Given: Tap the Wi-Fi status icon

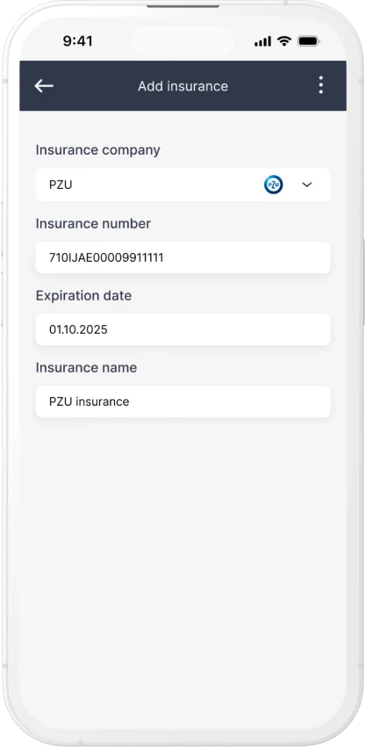Looking at the screenshot, I should coord(284,41).
